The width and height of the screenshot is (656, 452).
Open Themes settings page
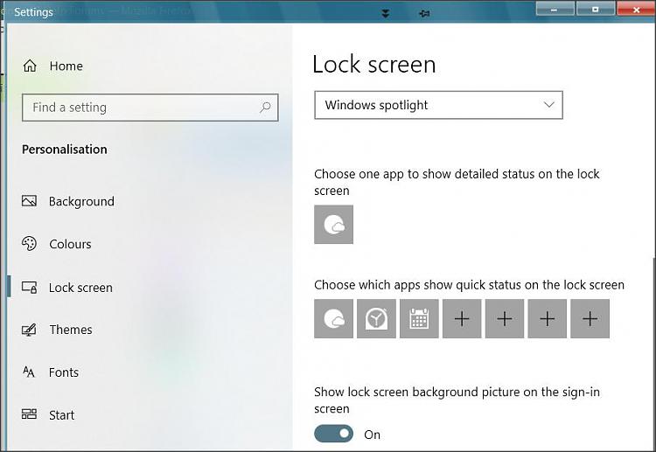coord(70,330)
